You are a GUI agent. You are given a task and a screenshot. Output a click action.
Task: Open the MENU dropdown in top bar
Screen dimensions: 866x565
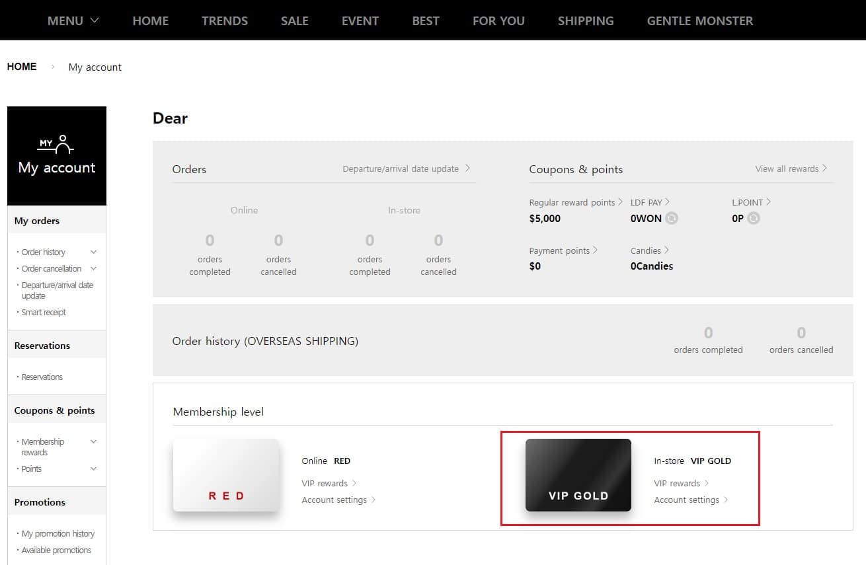click(73, 20)
